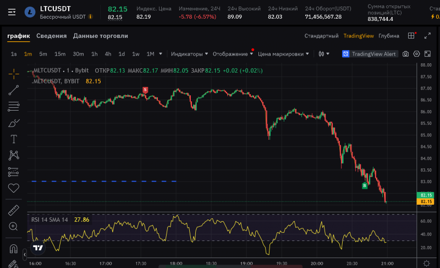Click the TradingView Alert button

pos(370,54)
